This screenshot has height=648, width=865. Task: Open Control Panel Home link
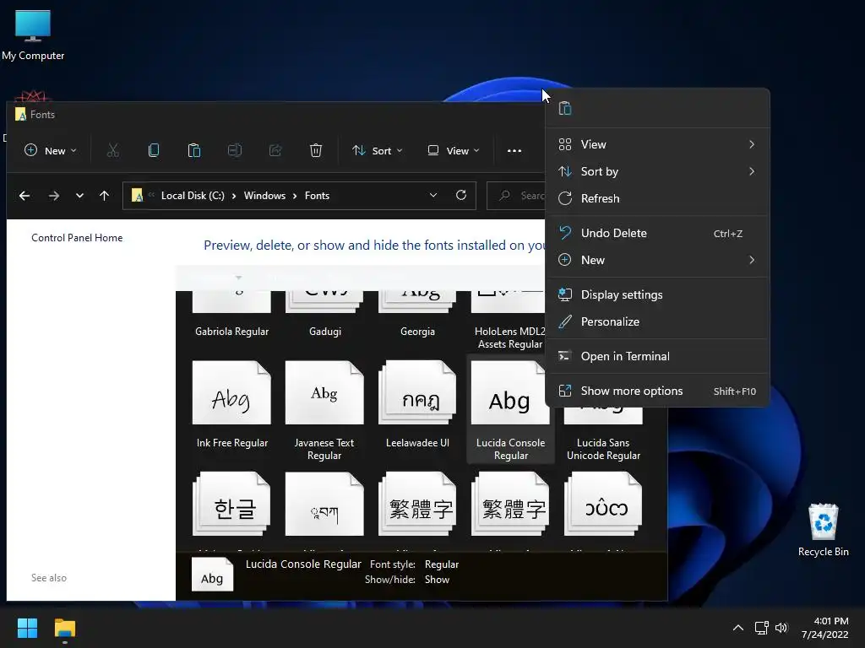tap(77, 237)
